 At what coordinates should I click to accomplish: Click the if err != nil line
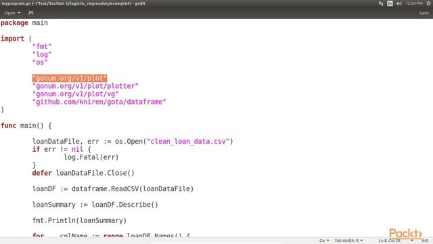click(x=62, y=149)
